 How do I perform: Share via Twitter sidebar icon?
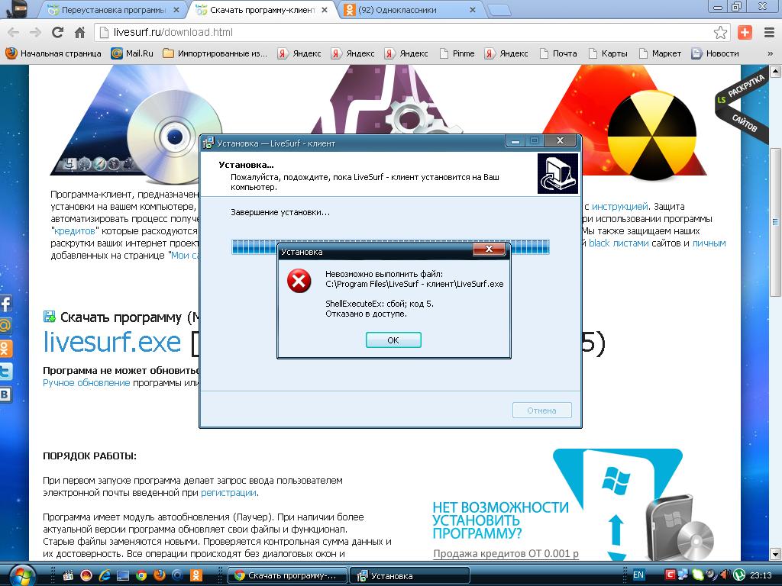pyautogui.click(x=5, y=372)
